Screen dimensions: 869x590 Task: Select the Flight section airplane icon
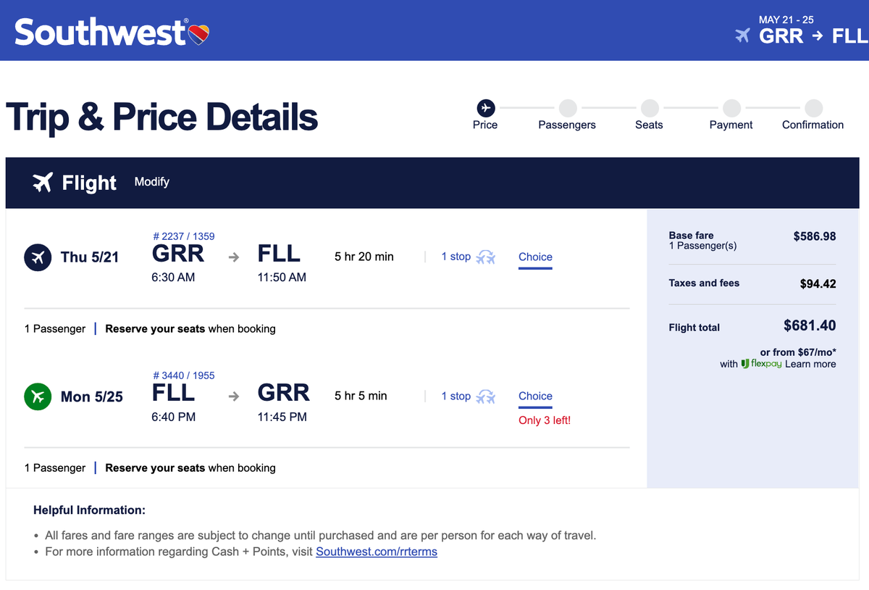tap(43, 183)
